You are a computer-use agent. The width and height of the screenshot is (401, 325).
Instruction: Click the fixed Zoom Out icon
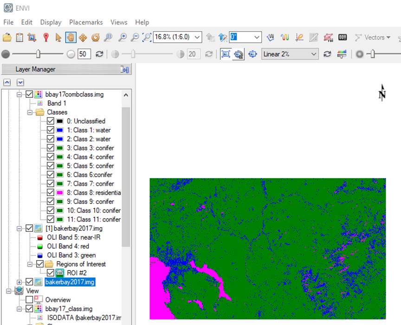135,37
